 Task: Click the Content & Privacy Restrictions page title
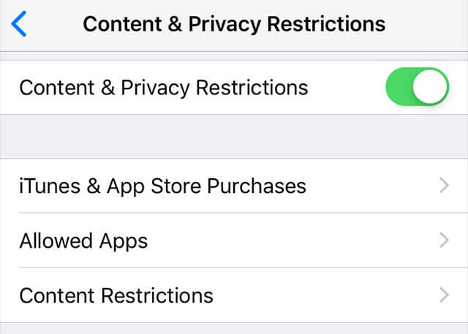(234, 24)
